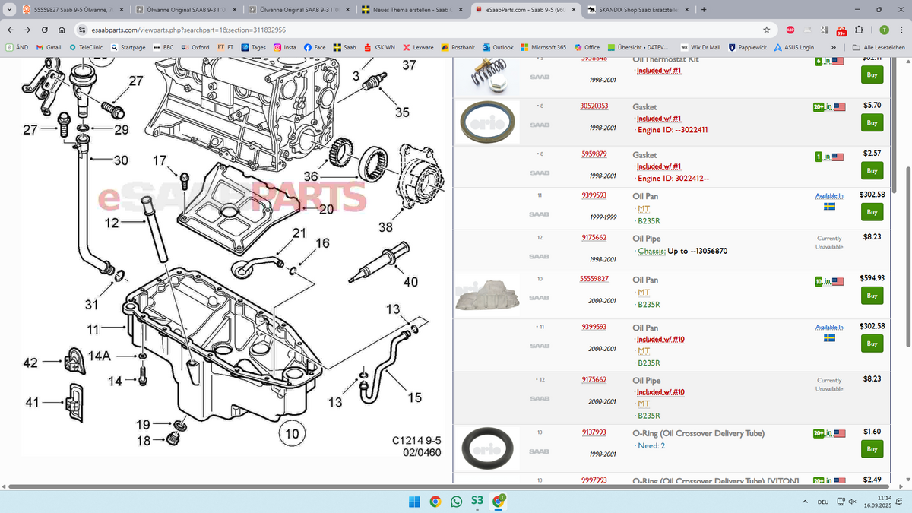Open the Oil Pan thumbnail image for 55559827
912x513 pixels.
487,294
